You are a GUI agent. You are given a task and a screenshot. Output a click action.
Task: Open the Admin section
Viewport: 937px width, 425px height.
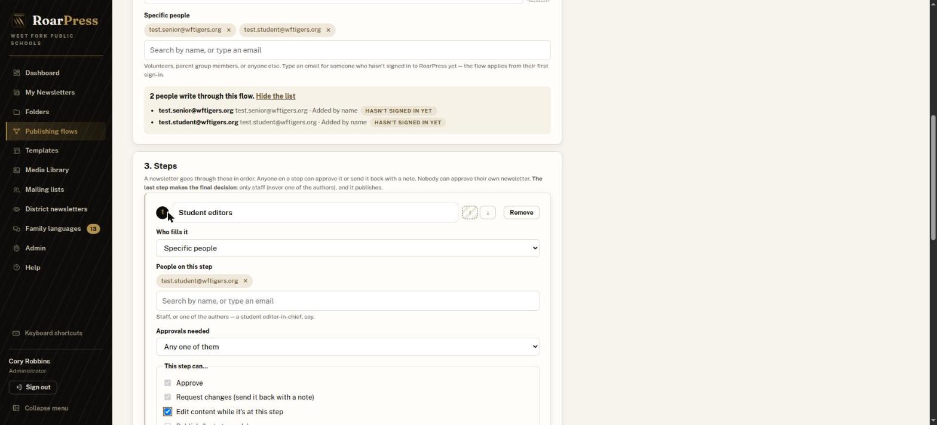[x=56, y=248]
